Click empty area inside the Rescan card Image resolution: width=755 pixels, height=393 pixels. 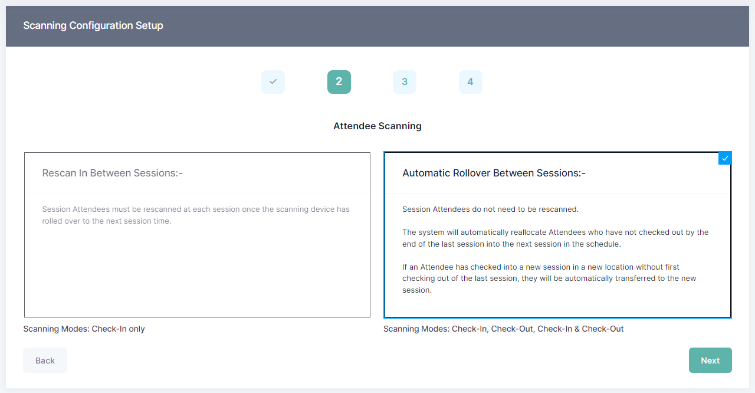pos(197,271)
